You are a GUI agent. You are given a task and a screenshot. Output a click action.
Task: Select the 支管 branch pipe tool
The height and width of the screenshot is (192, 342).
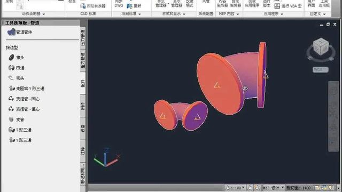coord(17,119)
